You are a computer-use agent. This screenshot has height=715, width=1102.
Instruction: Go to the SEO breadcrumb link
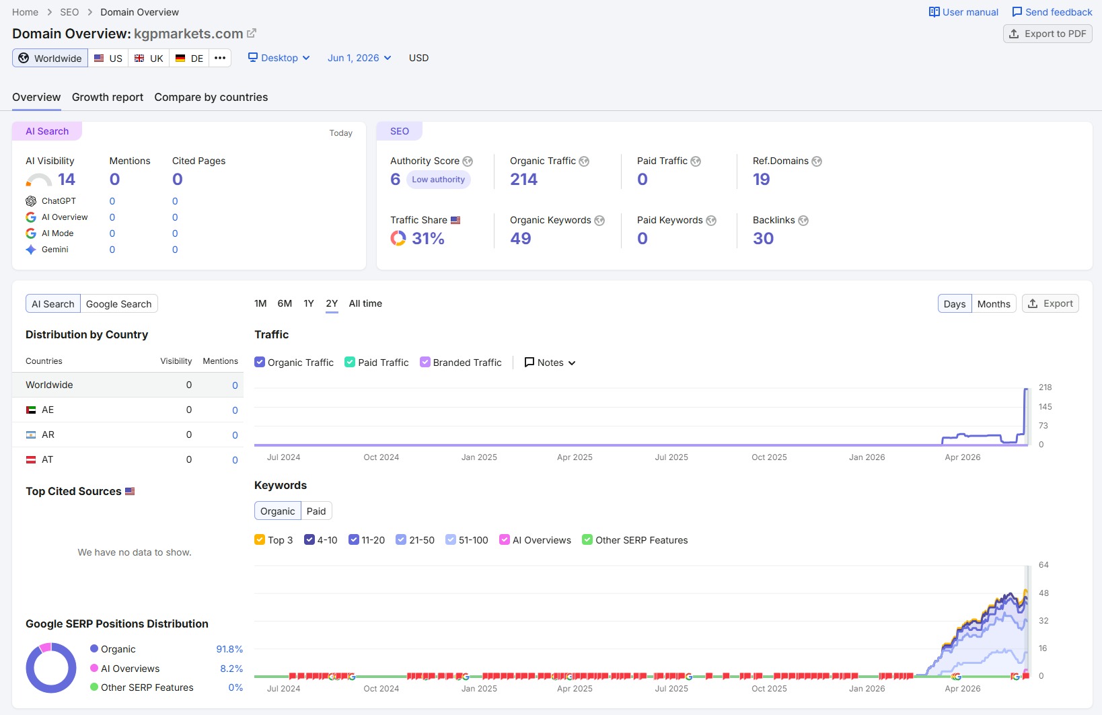click(x=69, y=12)
